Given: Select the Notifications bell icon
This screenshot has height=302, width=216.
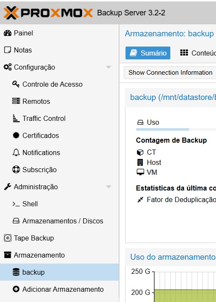Looking at the screenshot, I should click(x=16, y=152).
